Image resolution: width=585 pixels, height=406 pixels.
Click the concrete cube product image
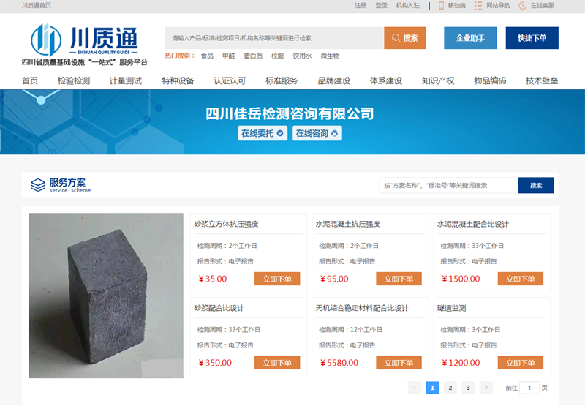106,296
